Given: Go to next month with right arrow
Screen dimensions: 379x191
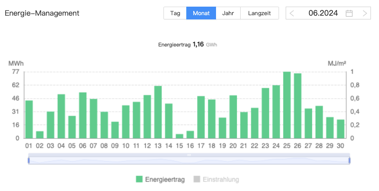Looking at the screenshot, I should pyautogui.click(x=365, y=13).
